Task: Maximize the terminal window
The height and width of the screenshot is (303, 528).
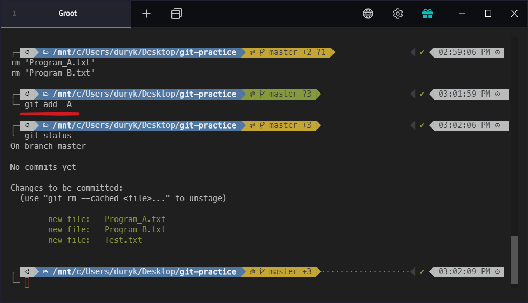Action: (488, 14)
